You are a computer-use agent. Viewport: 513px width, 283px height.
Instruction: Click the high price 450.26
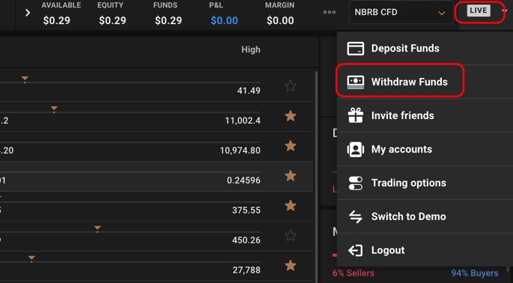pos(246,240)
